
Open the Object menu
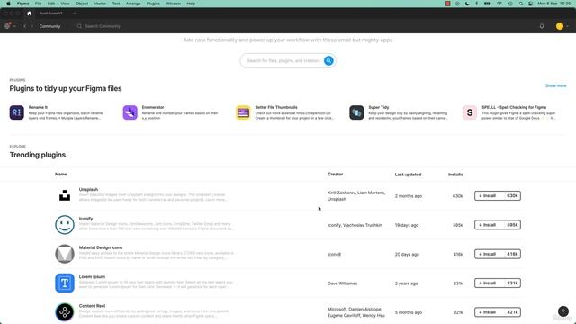pos(82,4)
